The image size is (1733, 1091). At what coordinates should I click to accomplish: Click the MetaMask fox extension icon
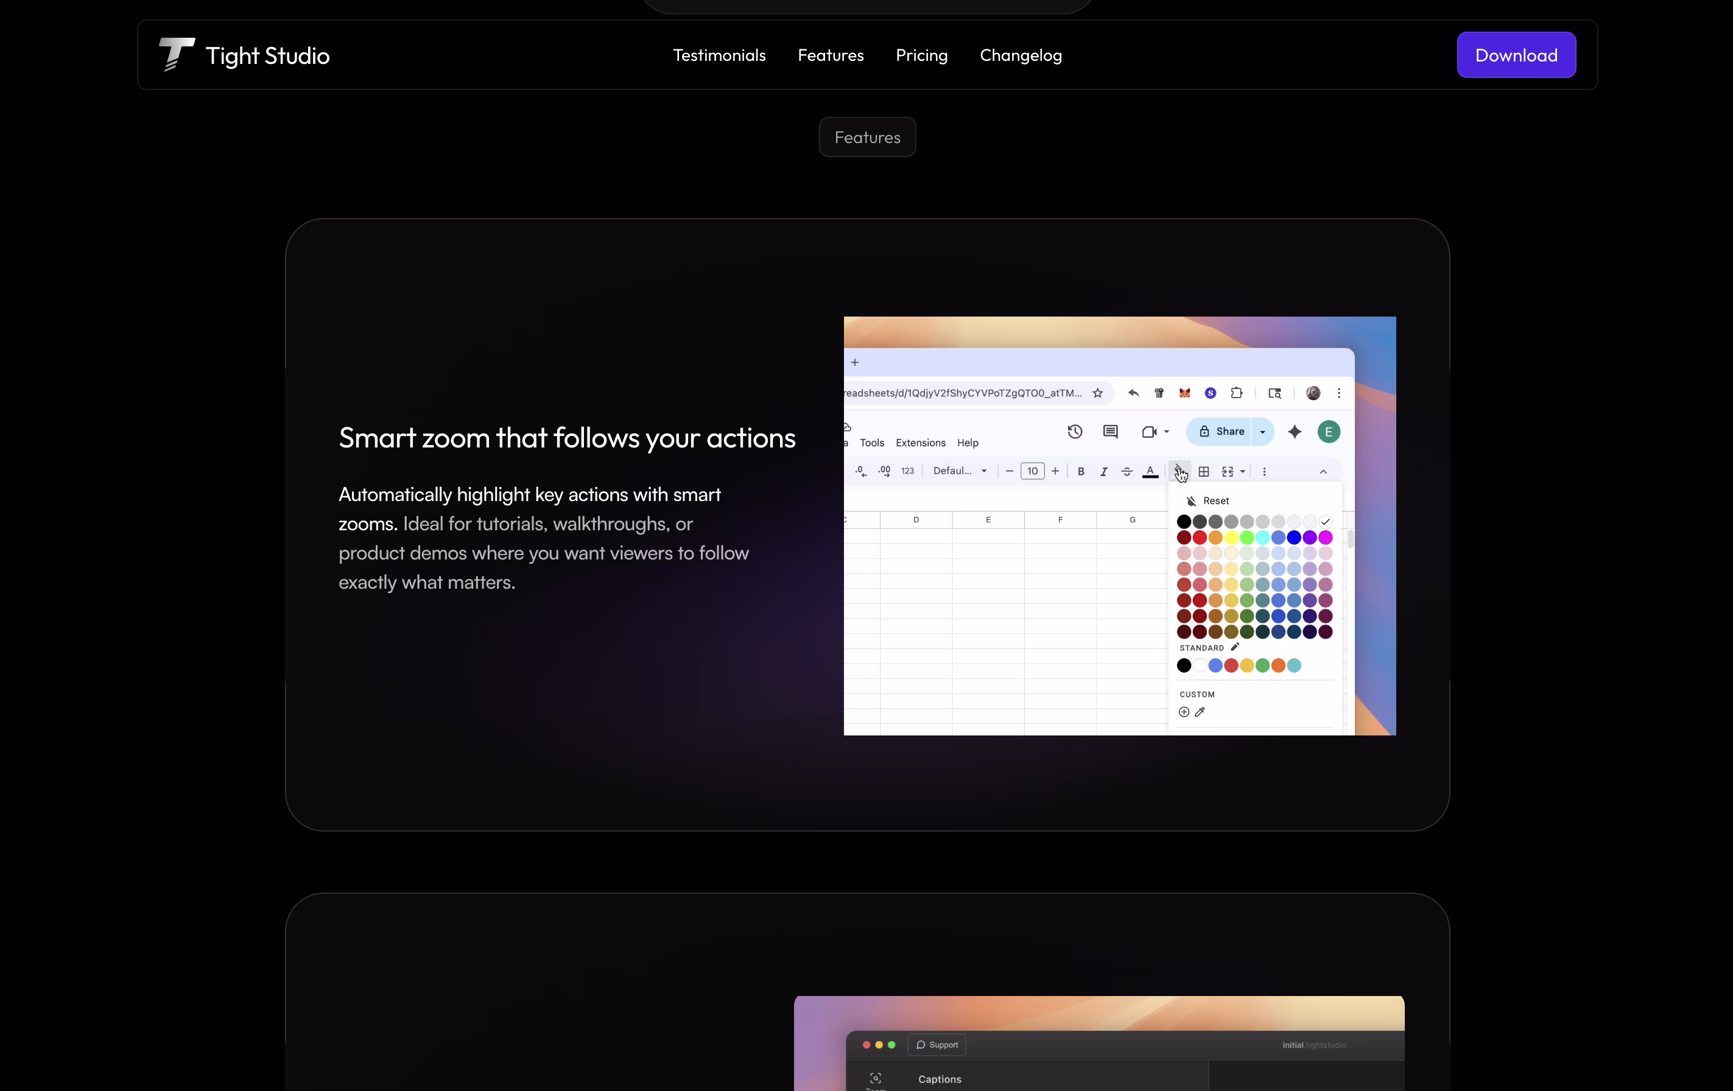pyautogui.click(x=1184, y=393)
